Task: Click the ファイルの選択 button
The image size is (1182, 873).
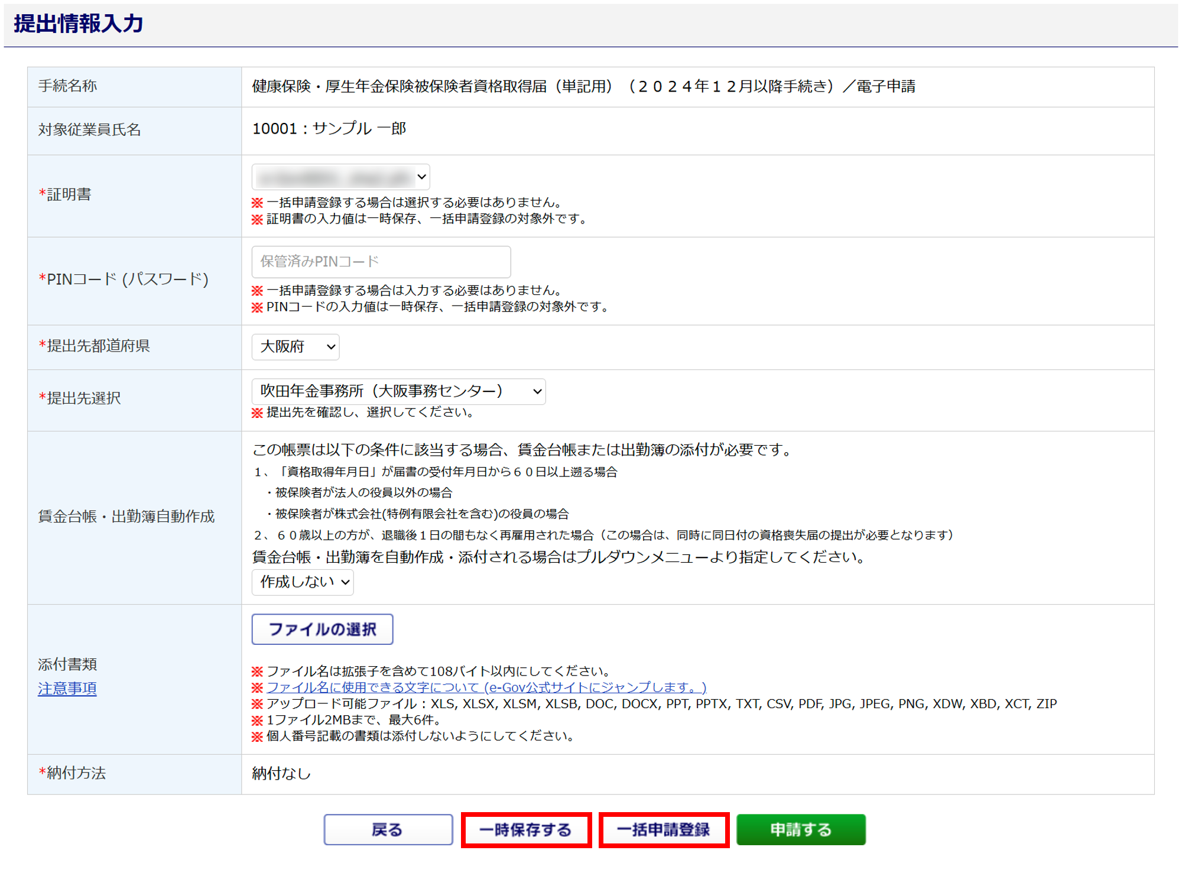Action: pyautogui.click(x=322, y=629)
